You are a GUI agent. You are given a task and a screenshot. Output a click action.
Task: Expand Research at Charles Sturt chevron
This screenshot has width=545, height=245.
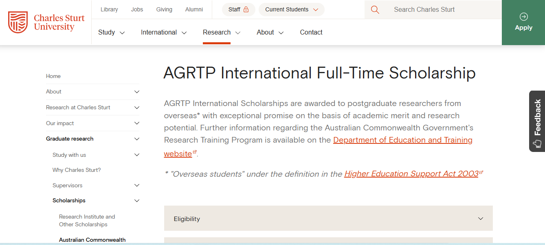tap(137, 108)
